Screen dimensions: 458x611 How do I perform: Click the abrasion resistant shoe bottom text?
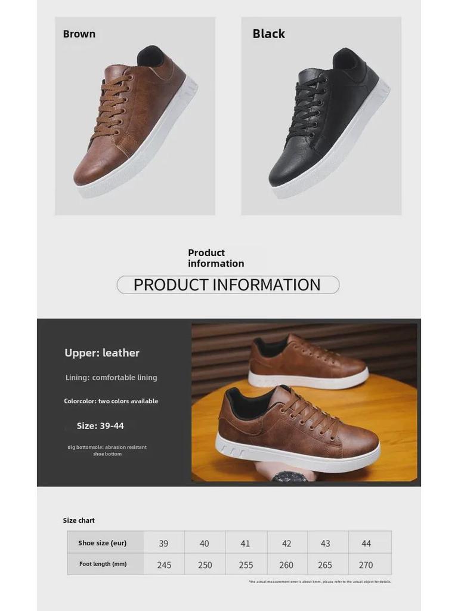(107, 450)
